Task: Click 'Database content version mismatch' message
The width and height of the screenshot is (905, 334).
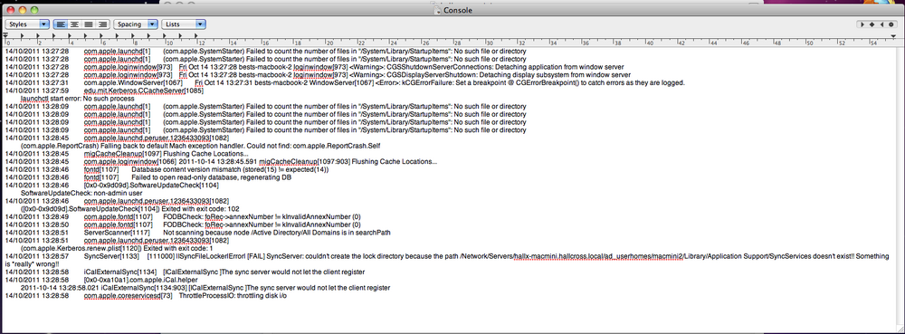Action: coord(230,169)
